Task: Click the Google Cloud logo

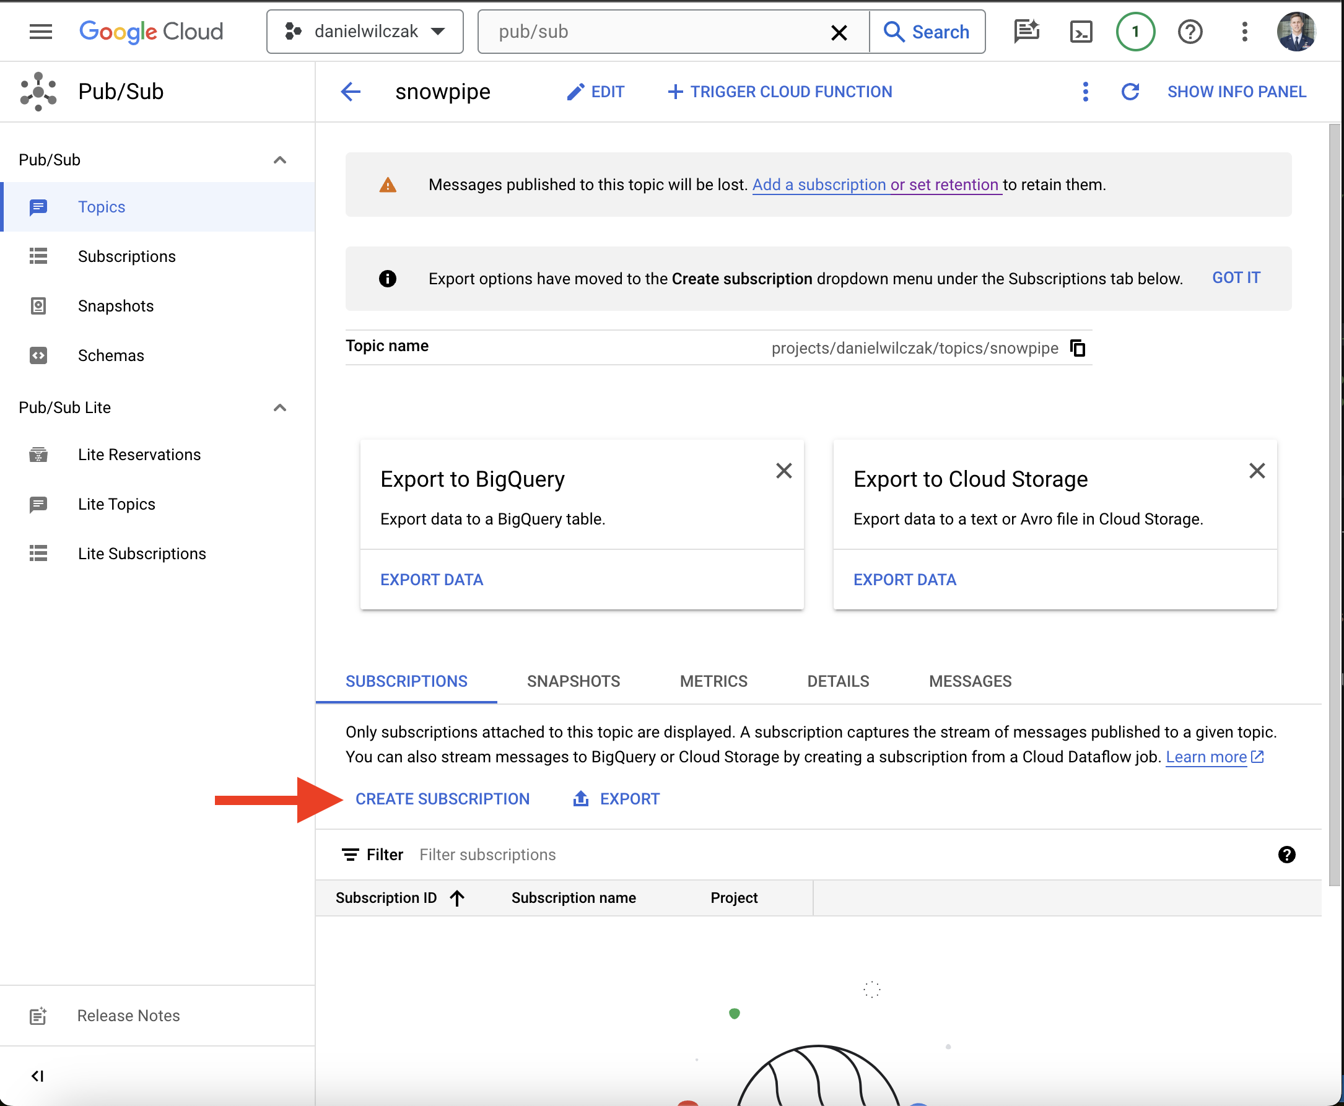Action: coord(151,31)
